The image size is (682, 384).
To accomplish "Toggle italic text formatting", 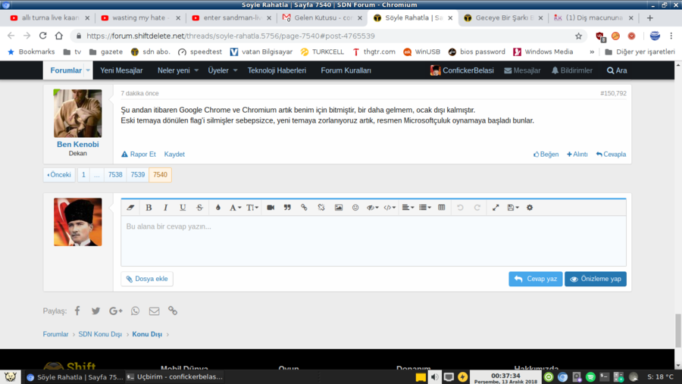I will [x=166, y=208].
